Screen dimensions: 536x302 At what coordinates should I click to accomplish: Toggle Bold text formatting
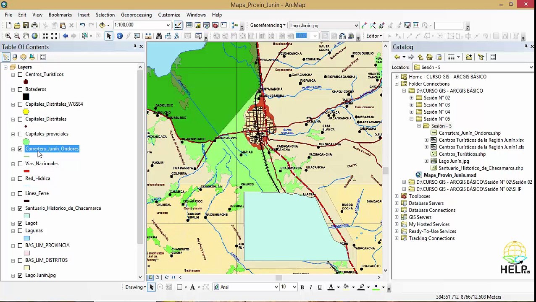coord(302,287)
